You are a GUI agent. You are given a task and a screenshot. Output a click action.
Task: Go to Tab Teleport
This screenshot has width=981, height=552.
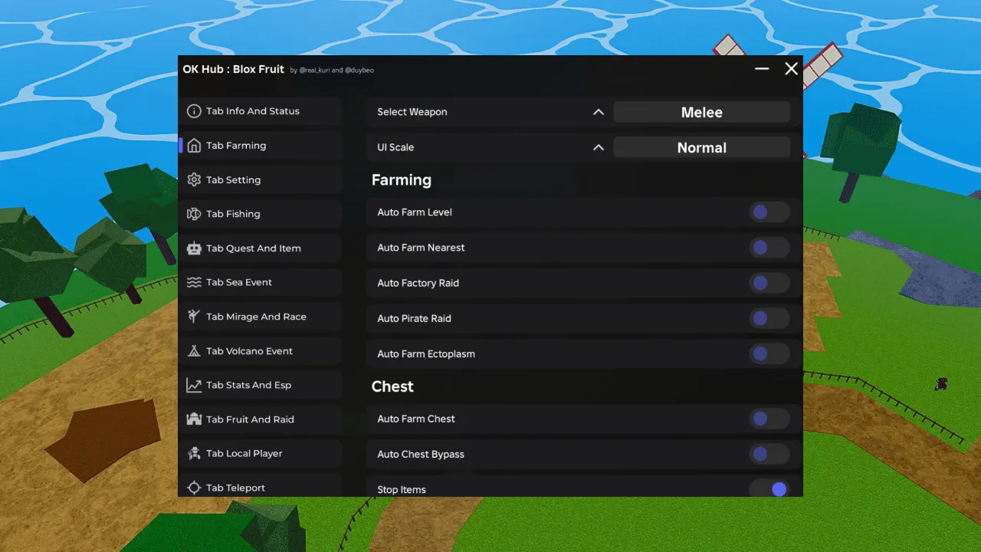point(261,487)
